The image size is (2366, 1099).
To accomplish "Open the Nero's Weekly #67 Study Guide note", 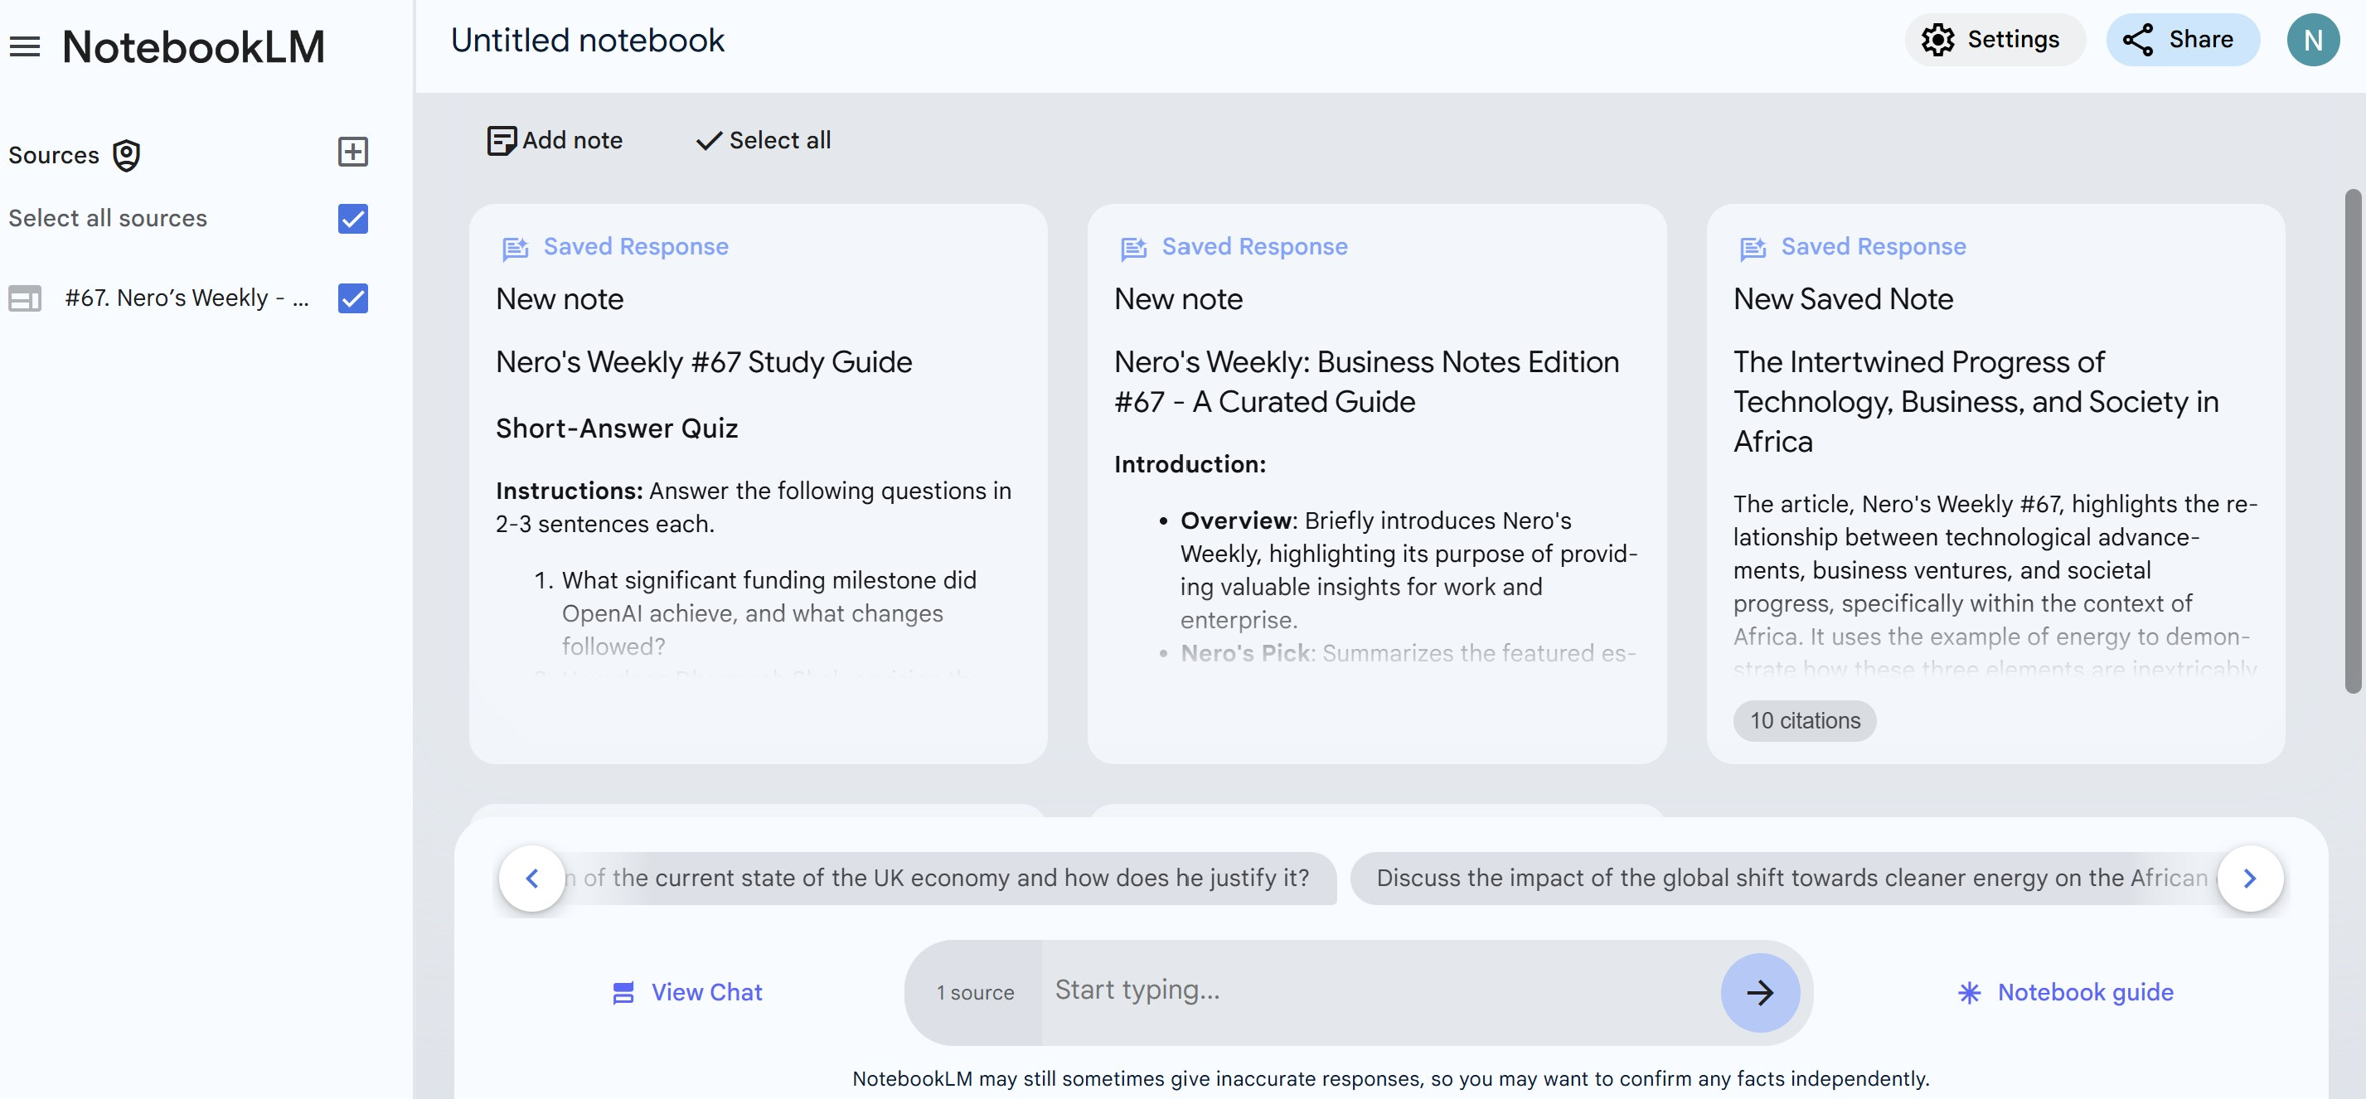I will coord(758,484).
